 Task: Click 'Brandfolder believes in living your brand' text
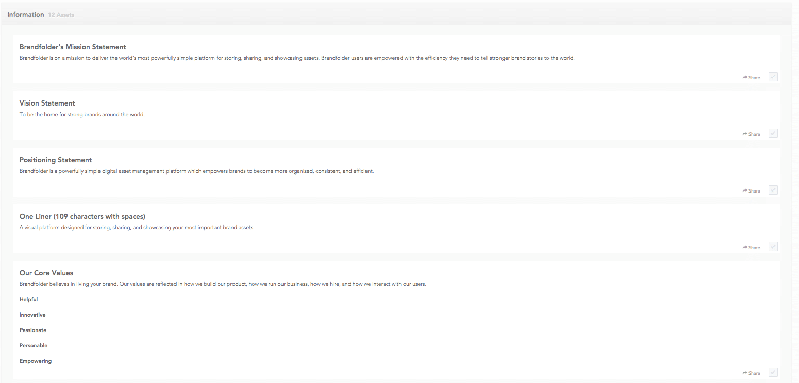pos(223,284)
